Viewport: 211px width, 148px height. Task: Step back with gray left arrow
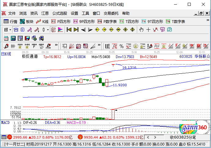click(83, 30)
